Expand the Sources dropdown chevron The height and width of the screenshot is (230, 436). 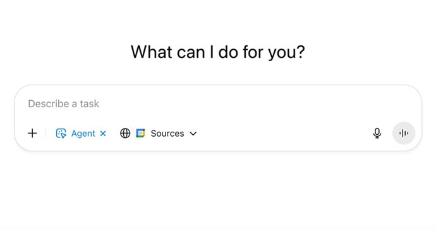[193, 134]
